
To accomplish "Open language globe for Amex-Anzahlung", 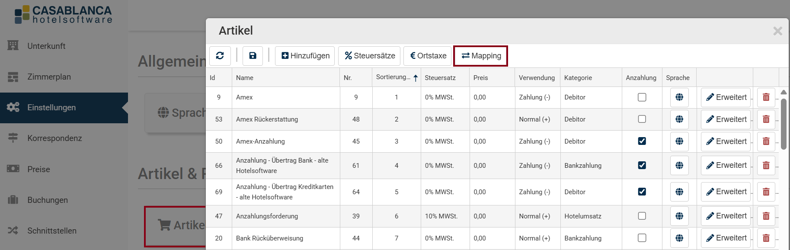I will [679, 141].
